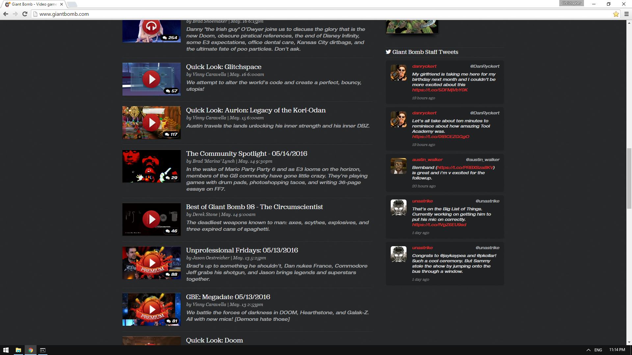The image size is (632, 355).
Task: Open Quick Look: Doom title
Action: click(x=215, y=340)
